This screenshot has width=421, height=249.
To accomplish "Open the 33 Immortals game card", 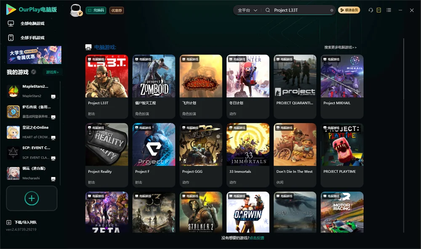I will pos(248,155).
